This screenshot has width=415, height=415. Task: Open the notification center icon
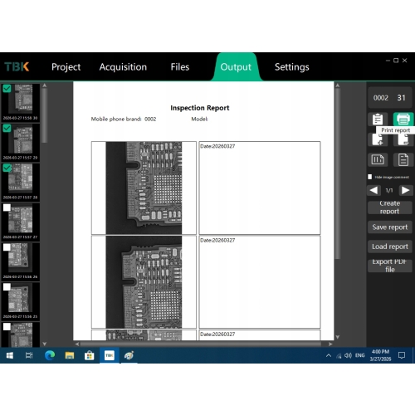pyautogui.click(x=402, y=355)
